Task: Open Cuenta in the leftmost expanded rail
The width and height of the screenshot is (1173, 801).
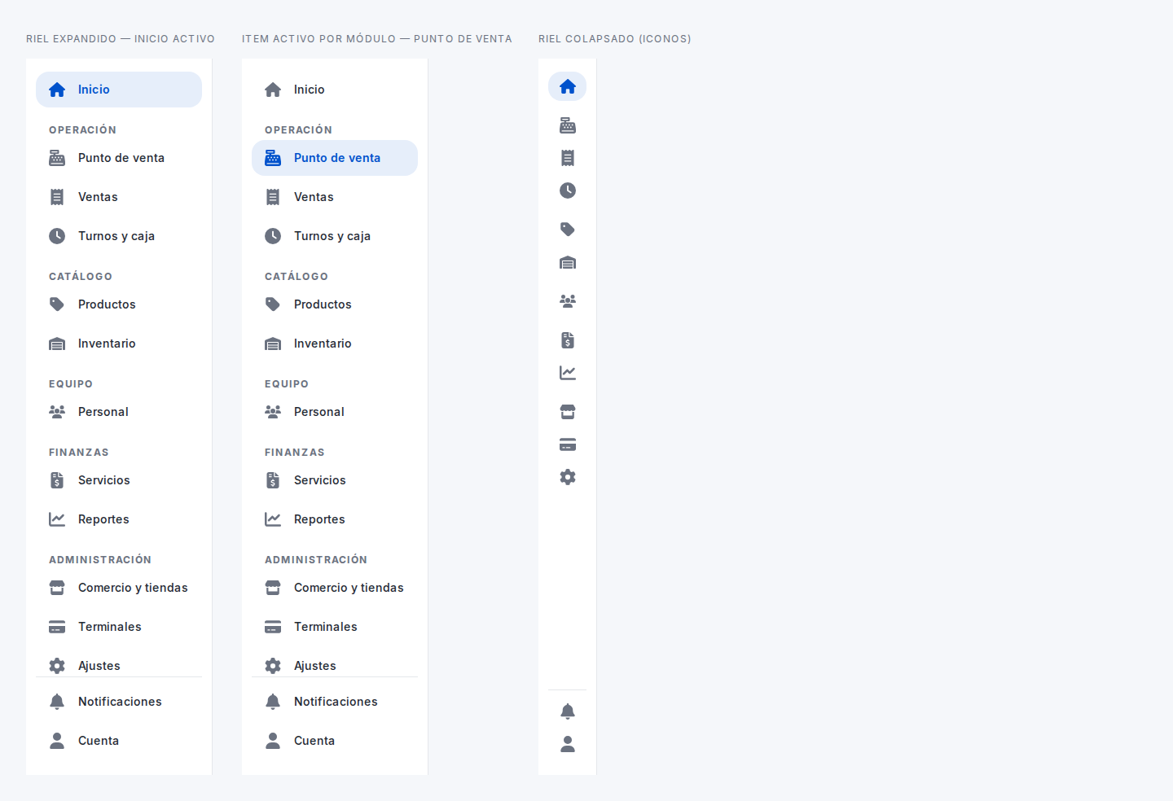Action: pyautogui.click(x=119, y=741)
